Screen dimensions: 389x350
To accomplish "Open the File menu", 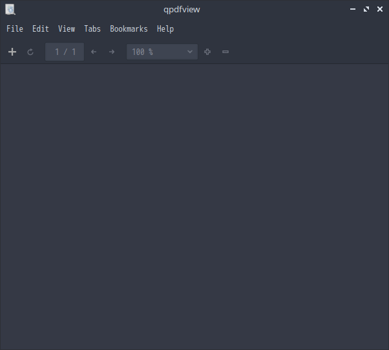I will pyautogui.click(x=15, y=29).
